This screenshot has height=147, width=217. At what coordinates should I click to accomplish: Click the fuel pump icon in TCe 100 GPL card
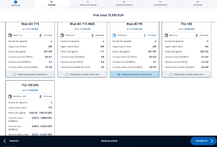[10, 96]
